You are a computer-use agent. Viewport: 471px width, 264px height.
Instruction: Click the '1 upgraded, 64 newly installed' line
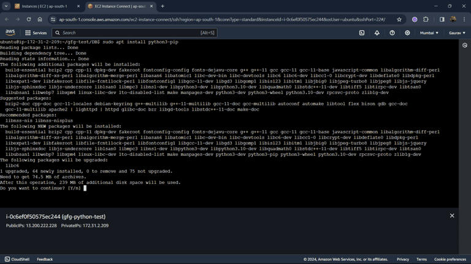pyautogui.click(x=86, y=171)
